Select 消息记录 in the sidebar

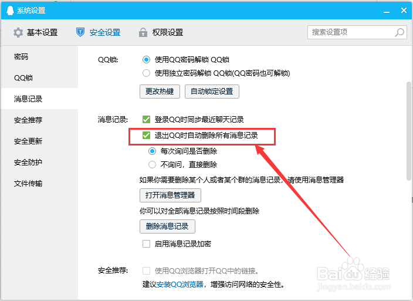pyautogui.click(x=39, y=99)
